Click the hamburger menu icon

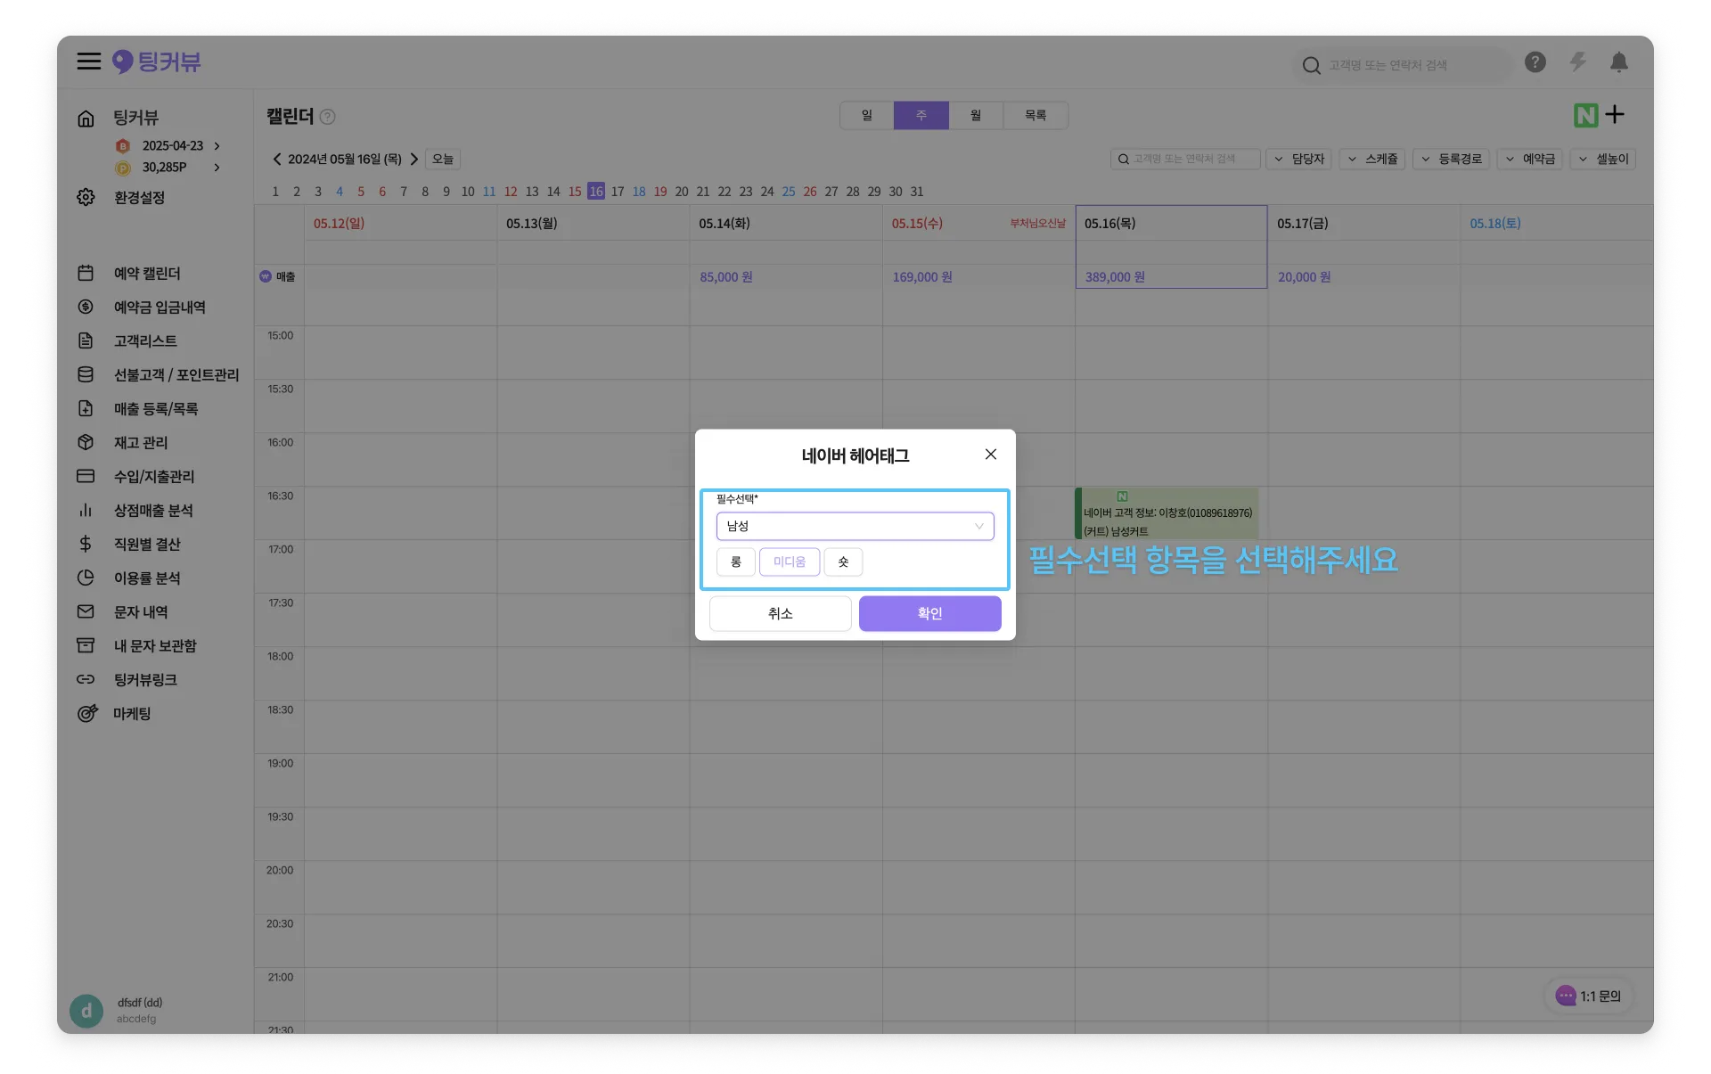point(88,61)
